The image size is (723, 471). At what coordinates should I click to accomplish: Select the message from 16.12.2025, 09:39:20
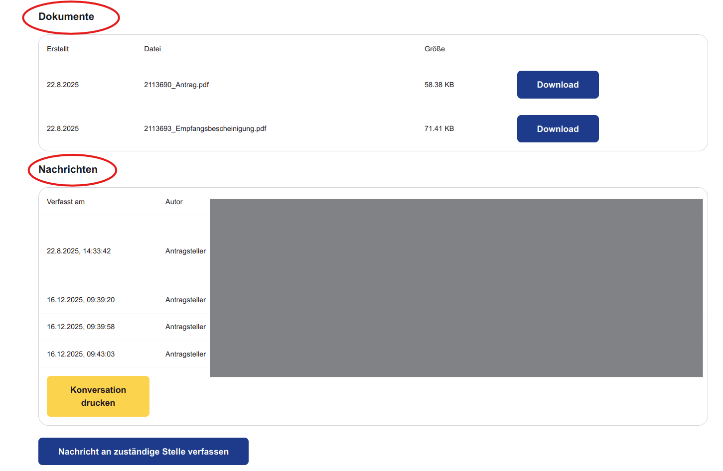tap(81, 300)
